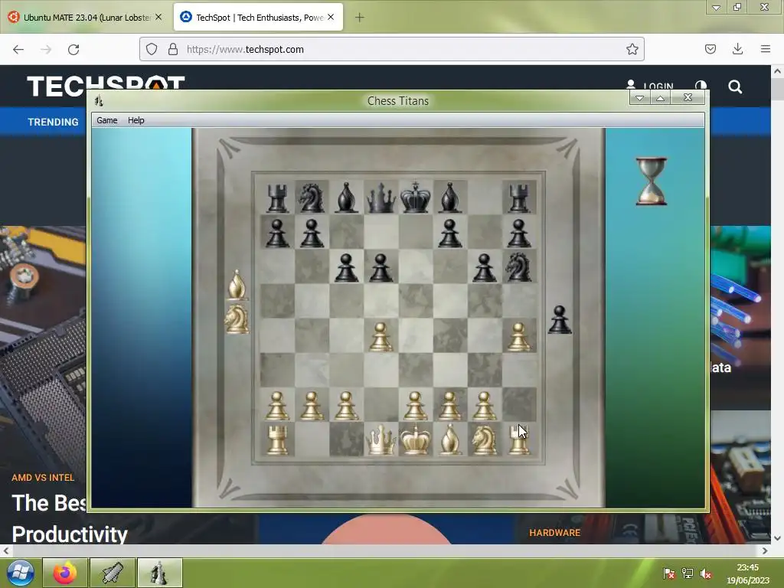Open the Help menu in Chess Titans
Viewport: 784px width, 588px height.
click(136, 120)
